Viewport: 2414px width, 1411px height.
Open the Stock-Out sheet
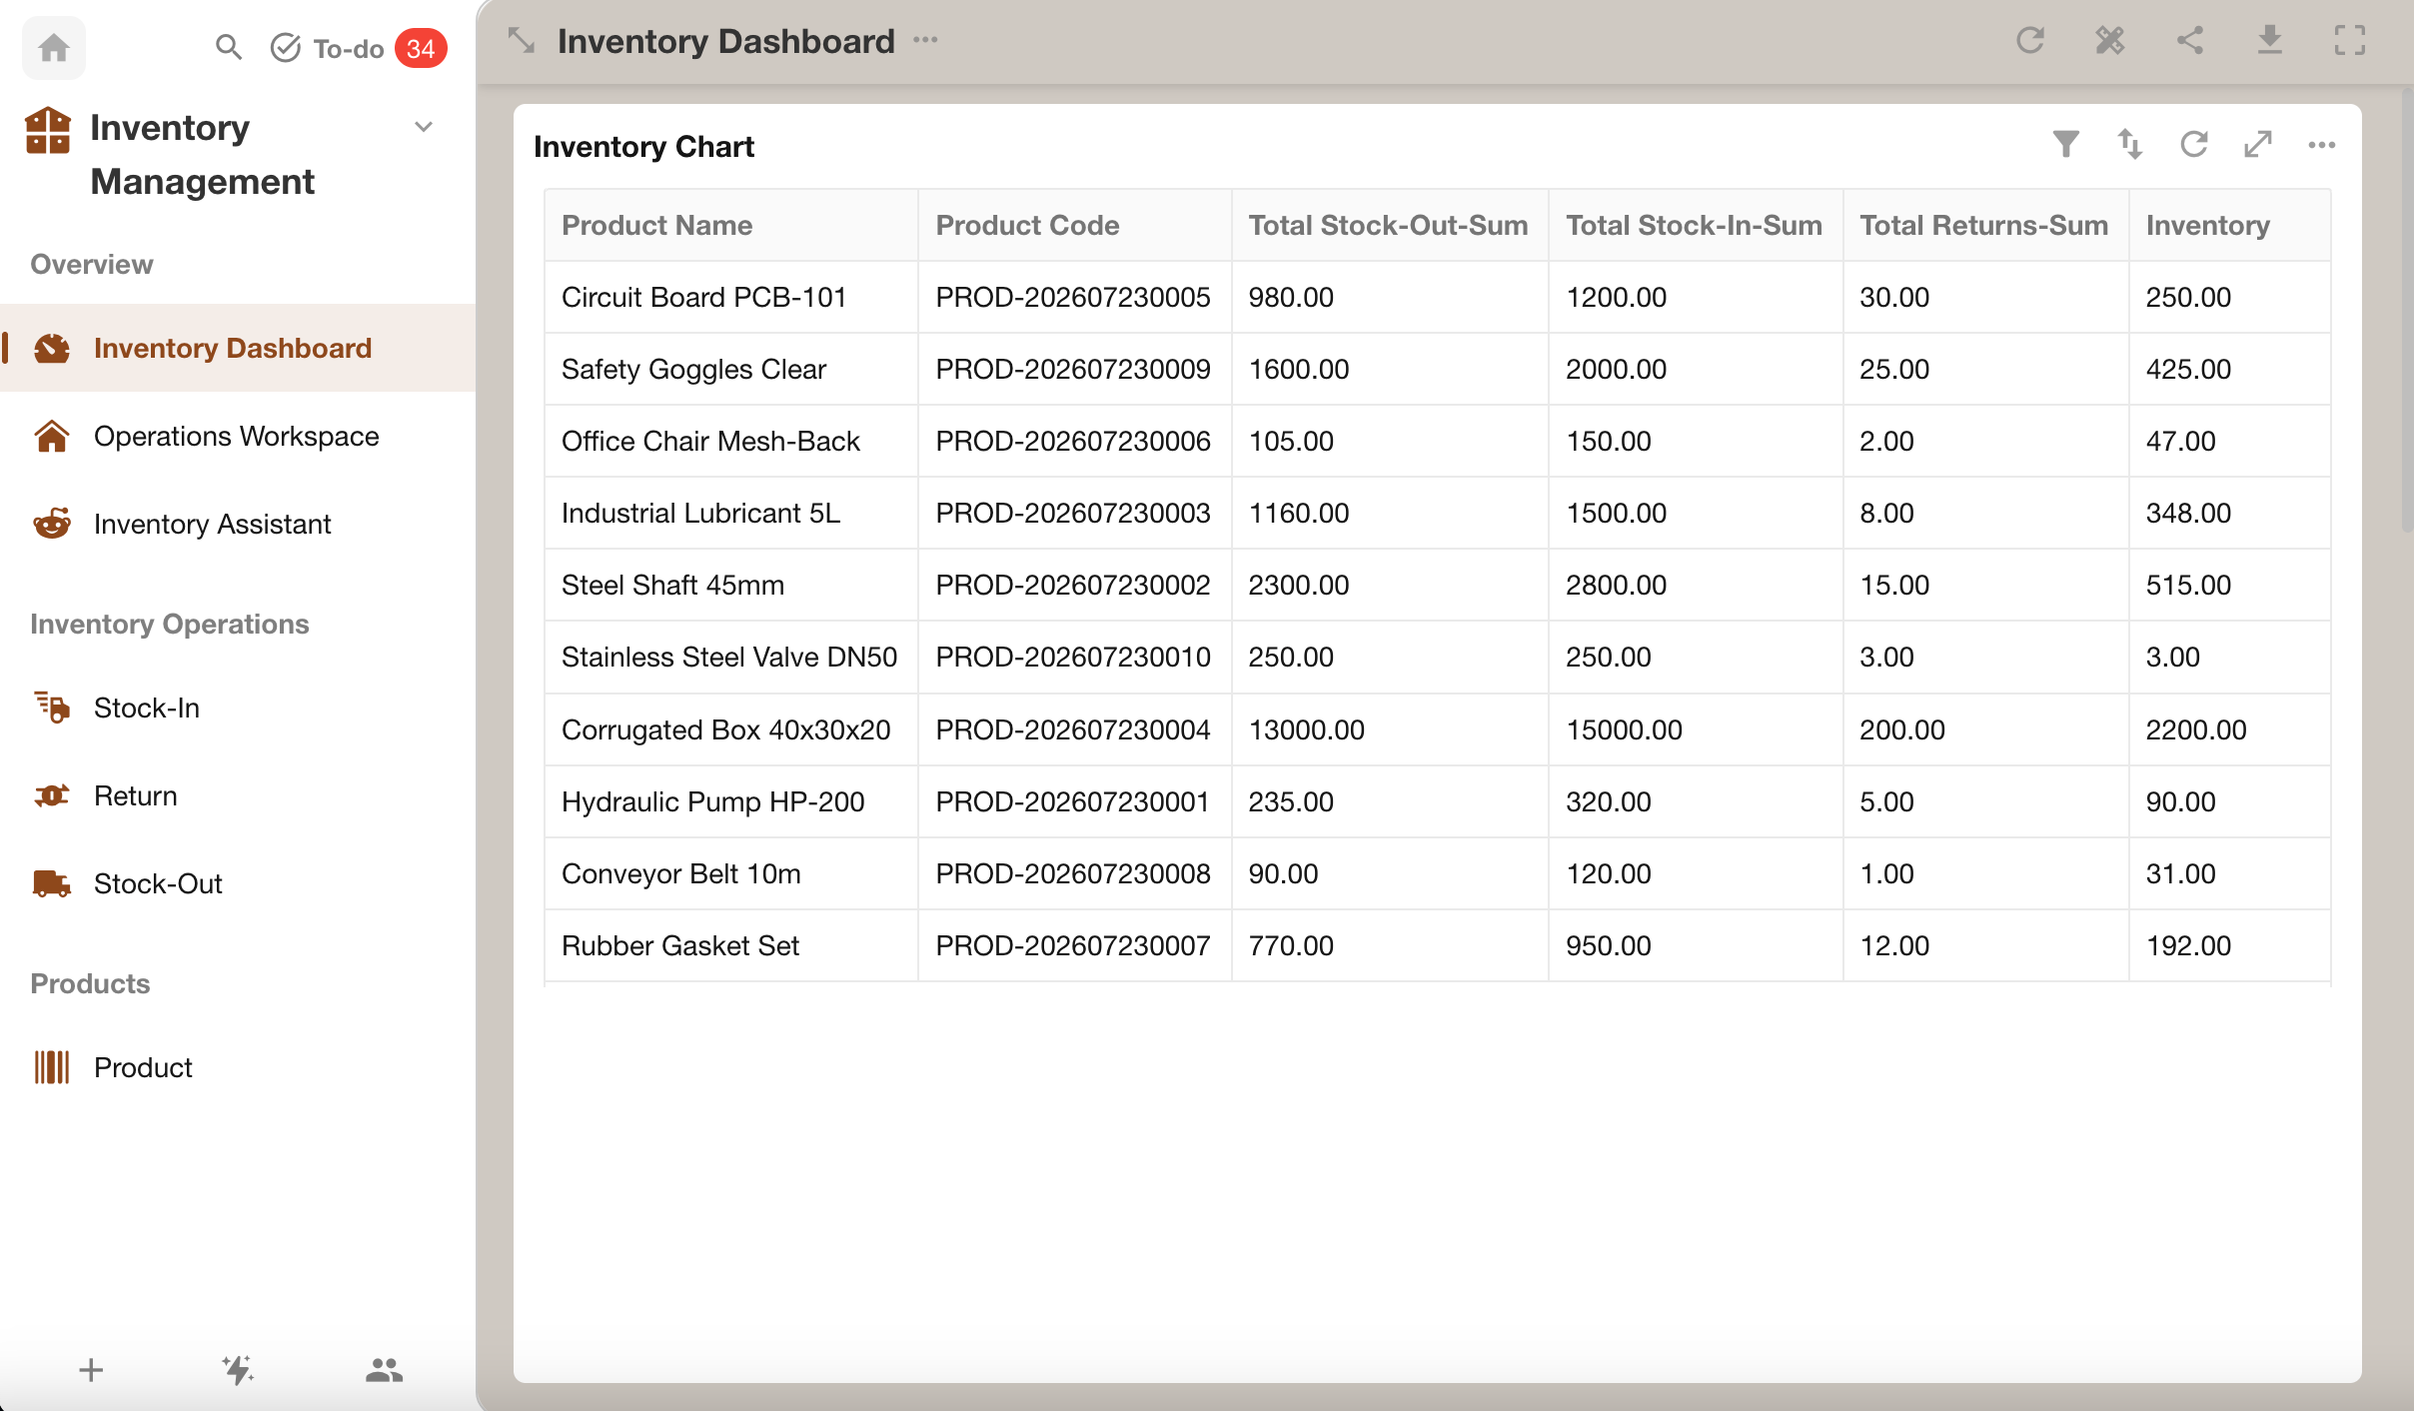(238, 883)
